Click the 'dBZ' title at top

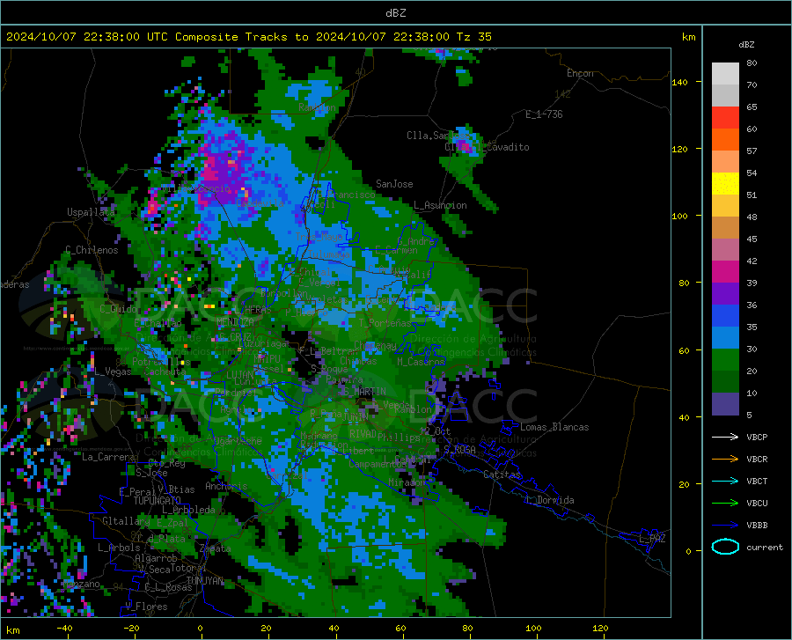pos(395,13)
